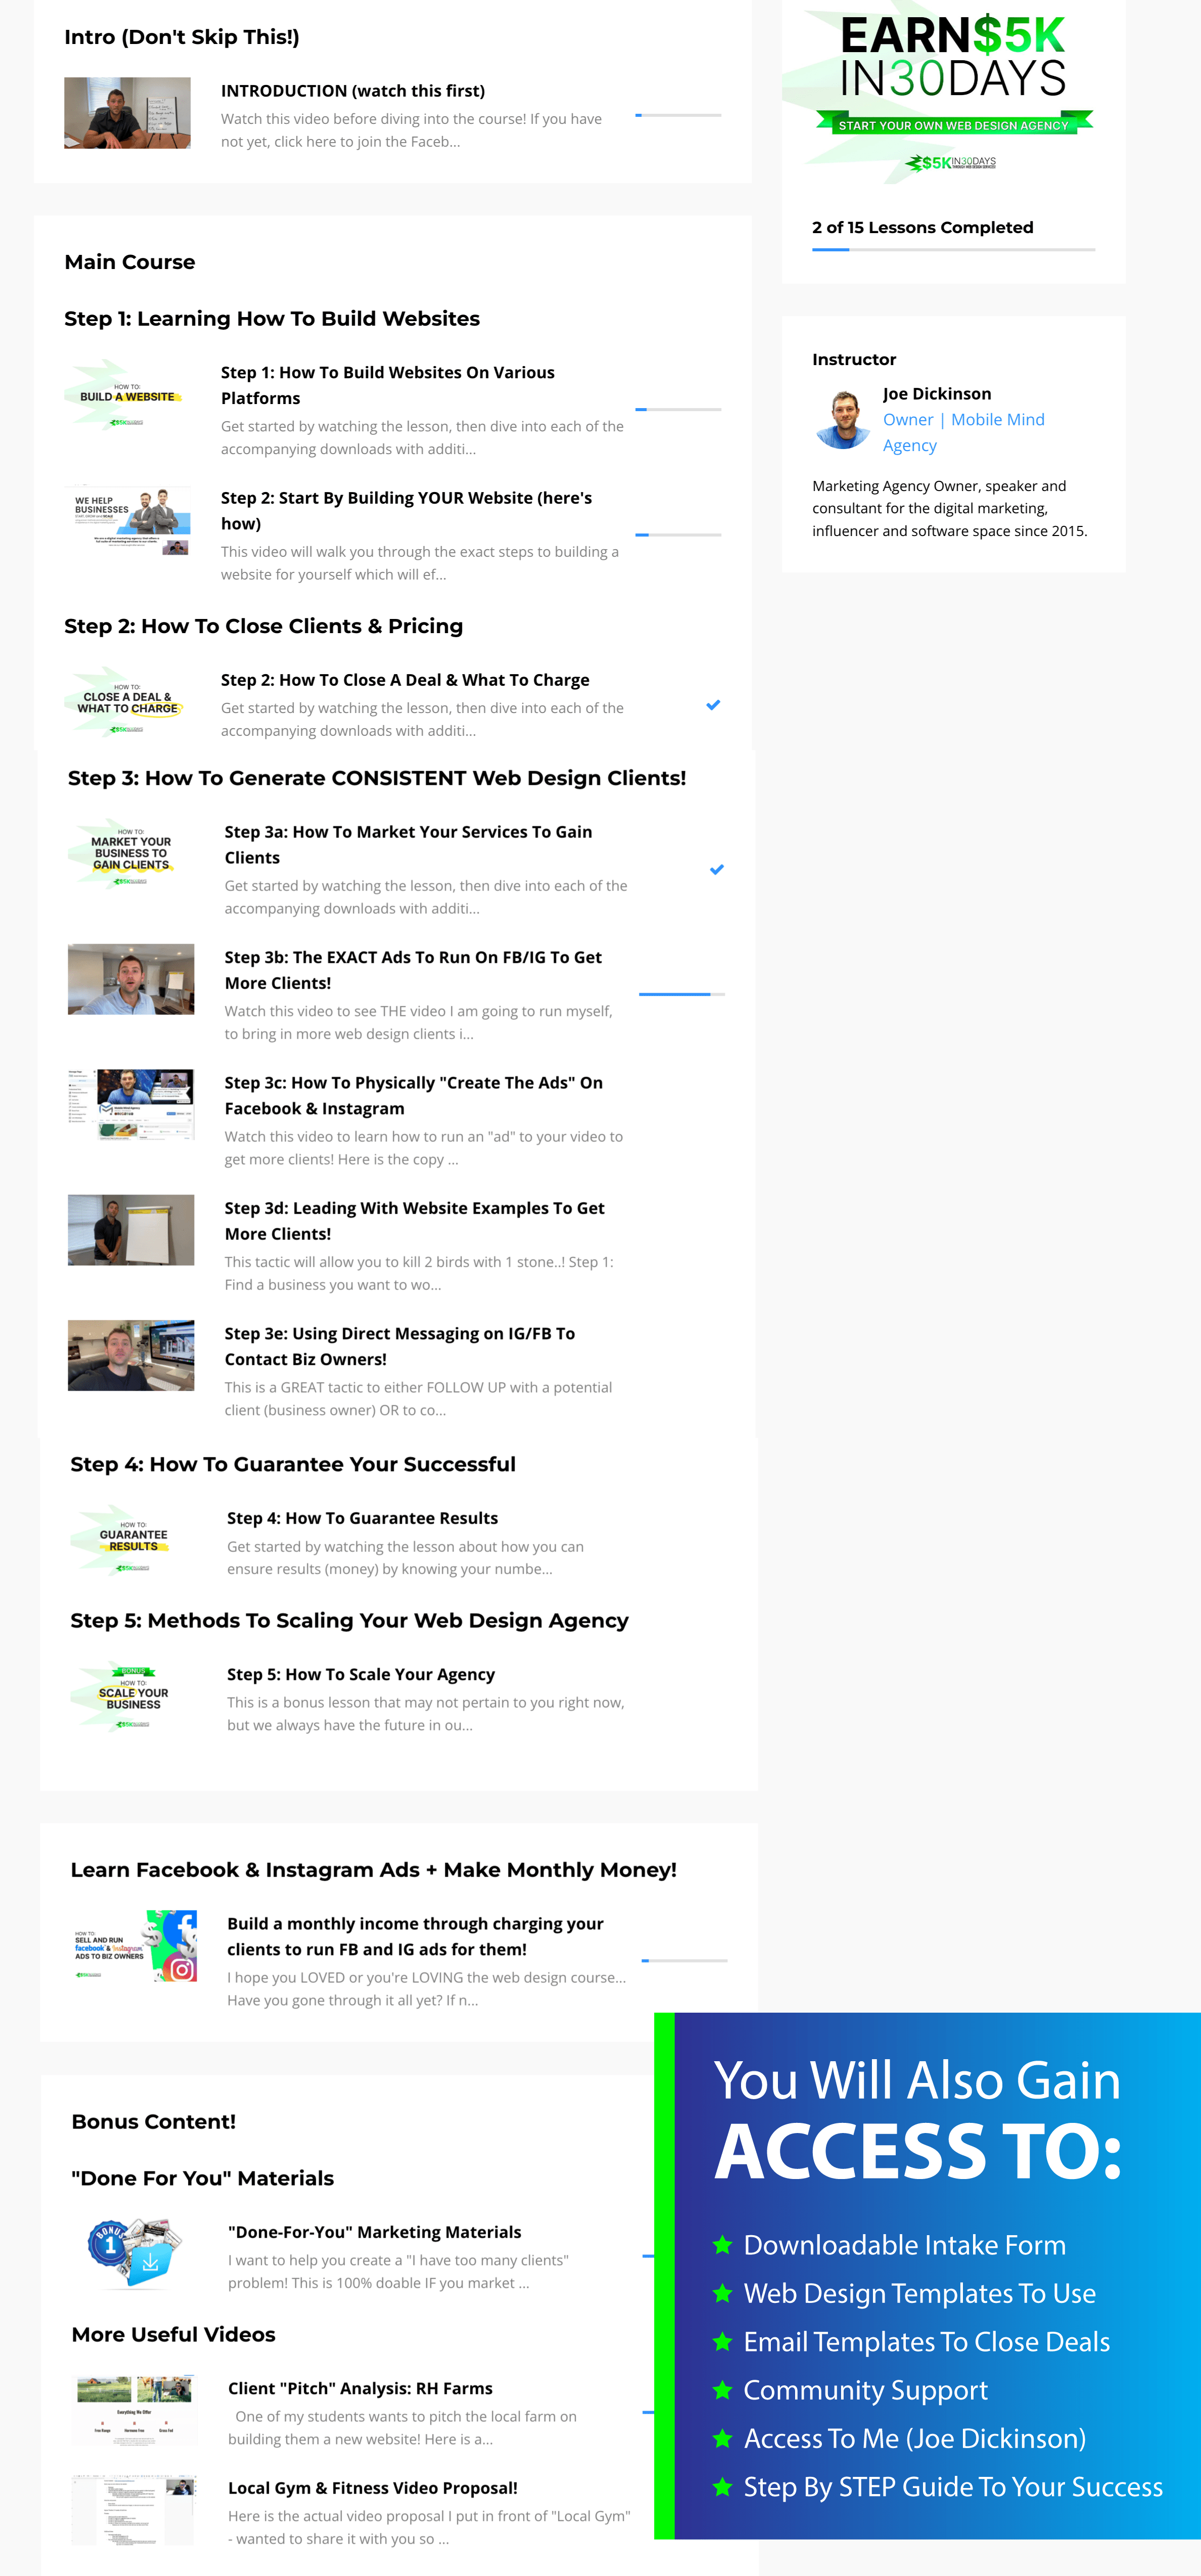Click the Step 3c Create The Ads thumbnail
This screenshot has height=2576, width=1201.
(x=131, y=1105)
